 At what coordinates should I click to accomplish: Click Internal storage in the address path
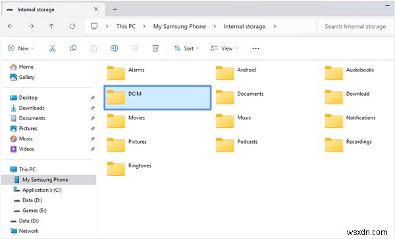point(244,26)
